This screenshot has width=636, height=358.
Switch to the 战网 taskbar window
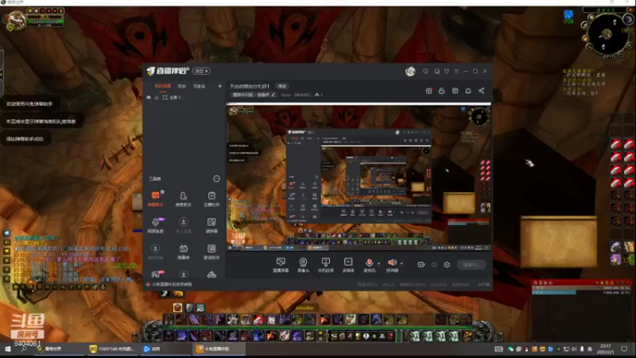[162, 349]
